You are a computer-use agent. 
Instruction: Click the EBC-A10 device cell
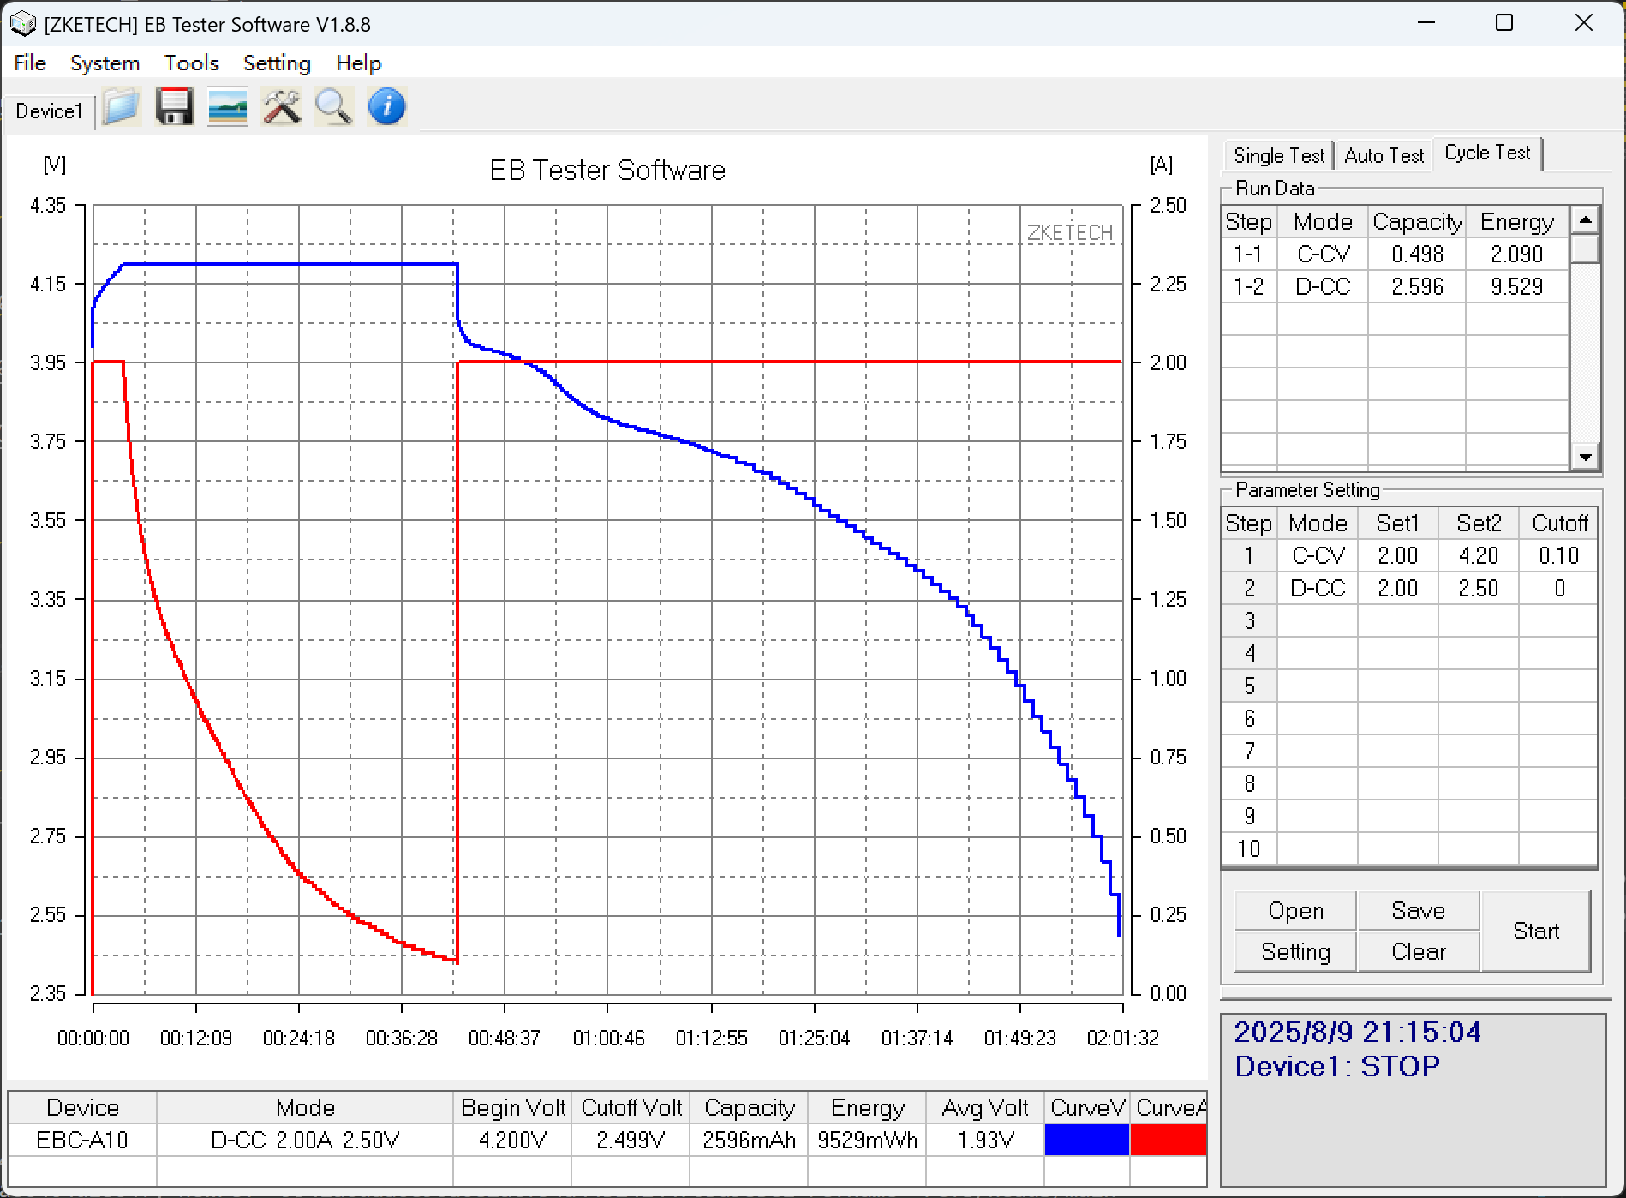tap(82, 1141)
